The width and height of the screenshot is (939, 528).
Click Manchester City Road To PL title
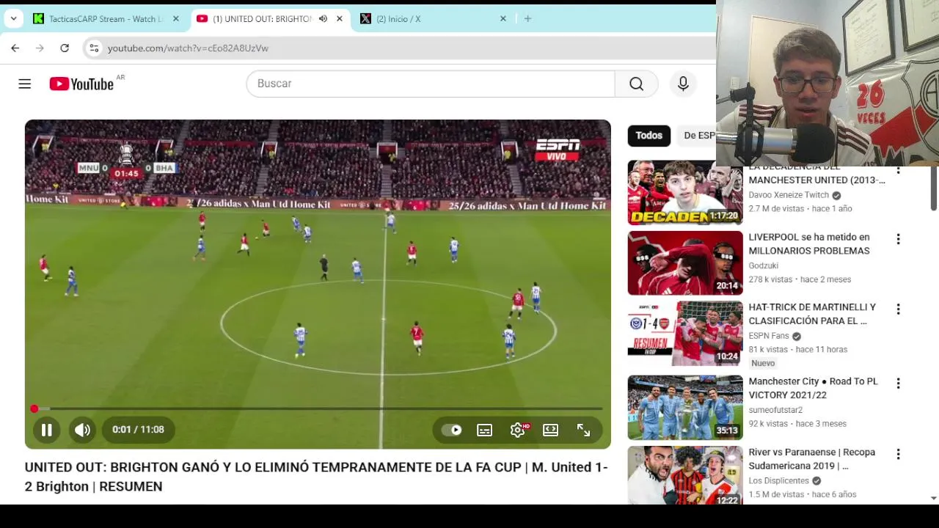click(813, 388)
